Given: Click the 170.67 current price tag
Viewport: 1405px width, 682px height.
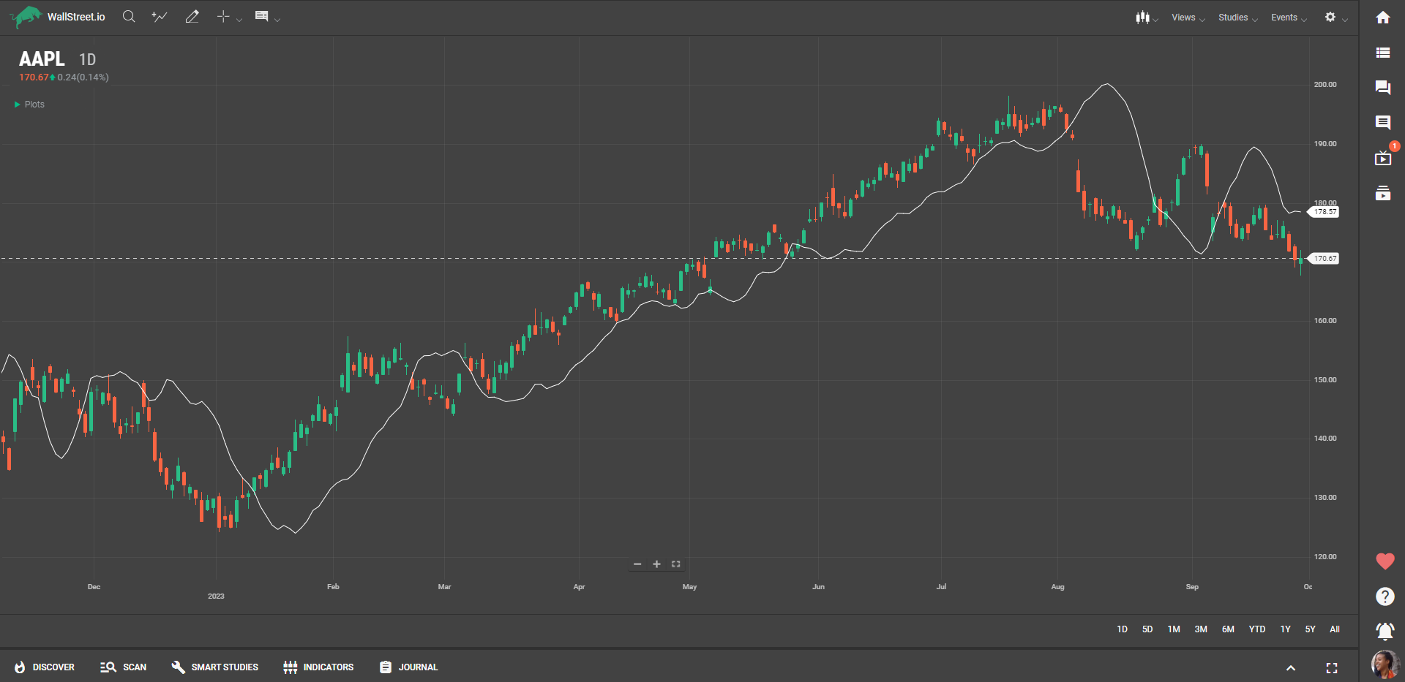Looking at the screenshot, I should click(1323, 259).
